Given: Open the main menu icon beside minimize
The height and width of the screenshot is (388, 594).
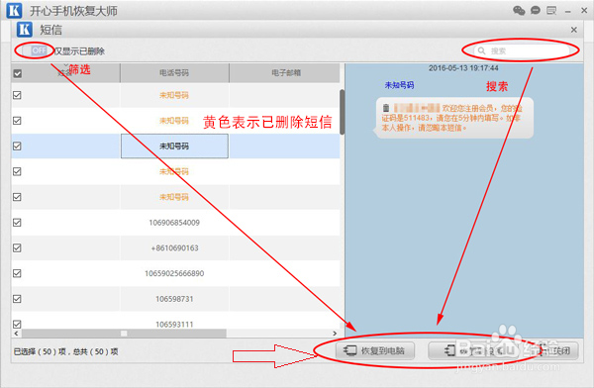Looking at the screenshot, I should click(x=551, y=10).
